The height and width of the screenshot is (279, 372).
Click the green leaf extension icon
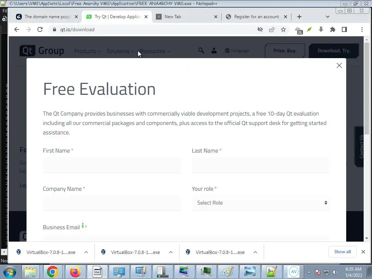pyautogui.click(x=309, y=29)
